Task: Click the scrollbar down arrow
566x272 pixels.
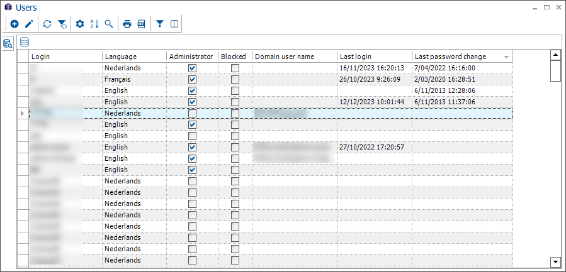Action: tap(555, 261)
